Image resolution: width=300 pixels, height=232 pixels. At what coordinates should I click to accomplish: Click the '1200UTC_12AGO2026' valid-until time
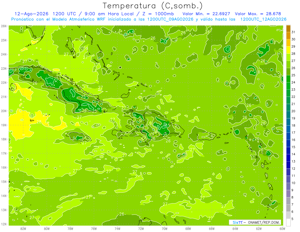coord(263,19)
